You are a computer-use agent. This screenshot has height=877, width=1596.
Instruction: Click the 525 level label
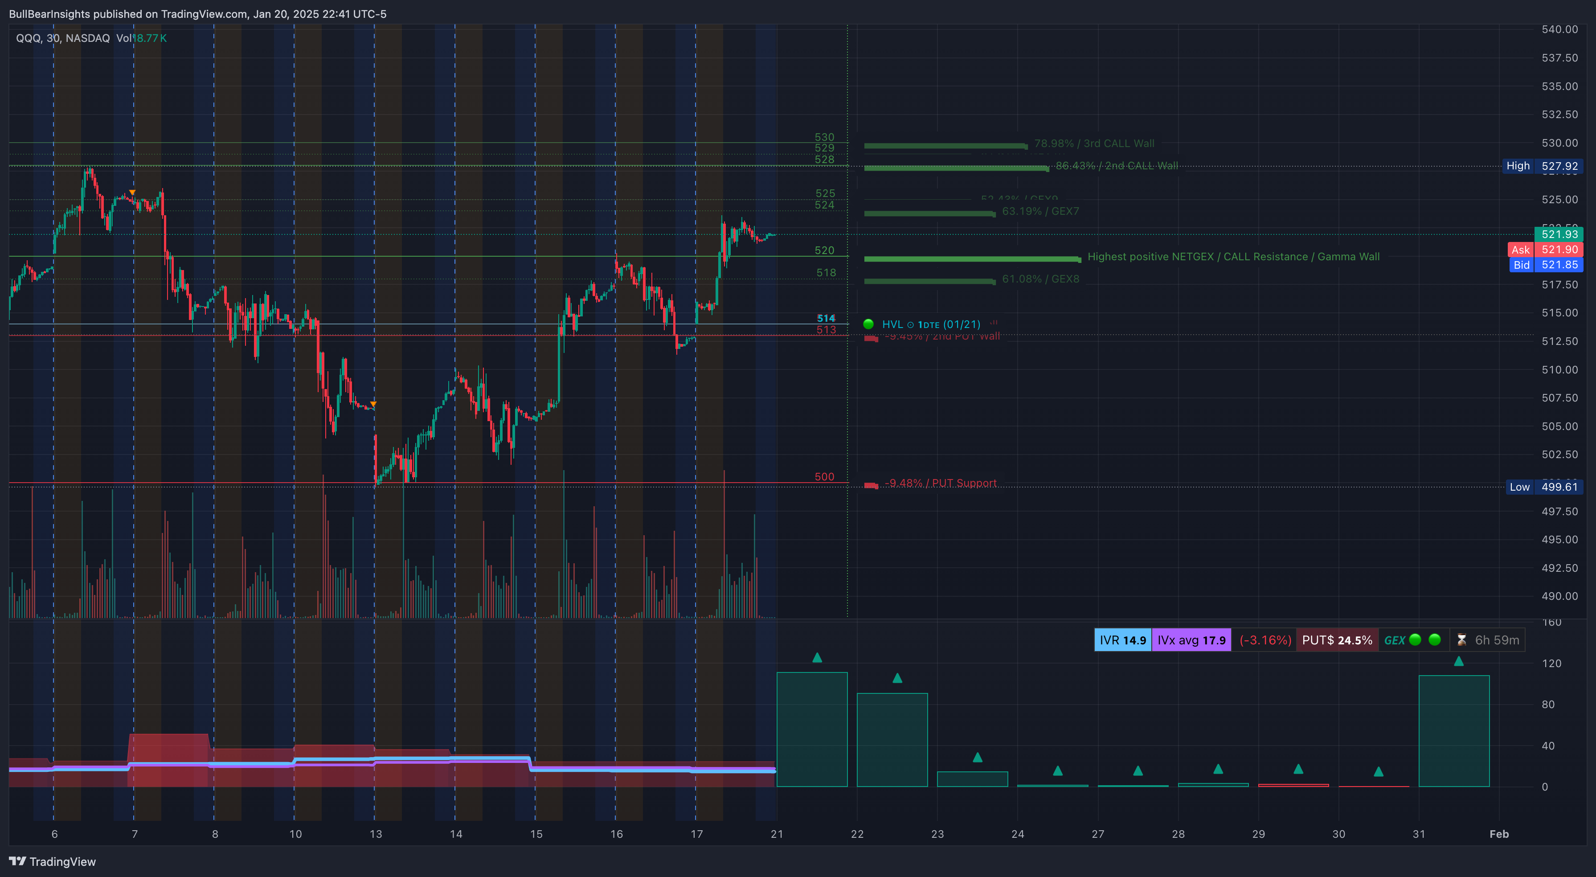tap(825, 193)
